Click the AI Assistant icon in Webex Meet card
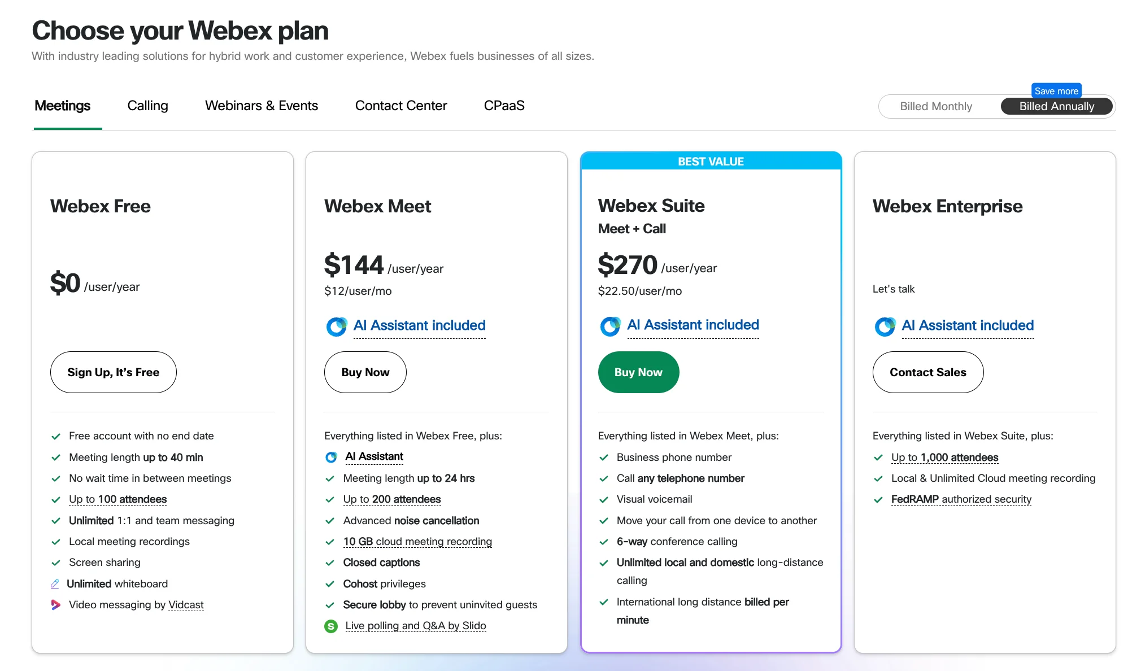1141x671 pixels. coord(337,326)
